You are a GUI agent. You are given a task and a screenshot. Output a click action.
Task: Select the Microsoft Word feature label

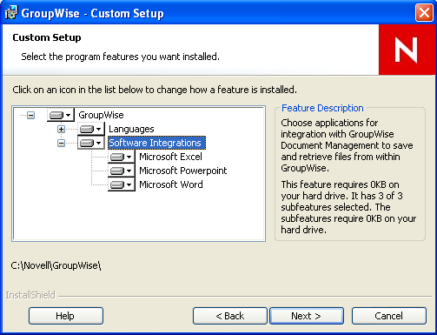point(171,184)
